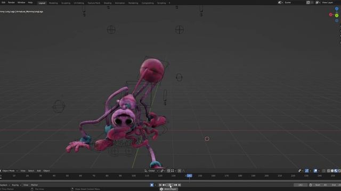The image size is (341, 191).
Task: Switch to the Rendering workspace tab
Action: [x=133, y=3]
